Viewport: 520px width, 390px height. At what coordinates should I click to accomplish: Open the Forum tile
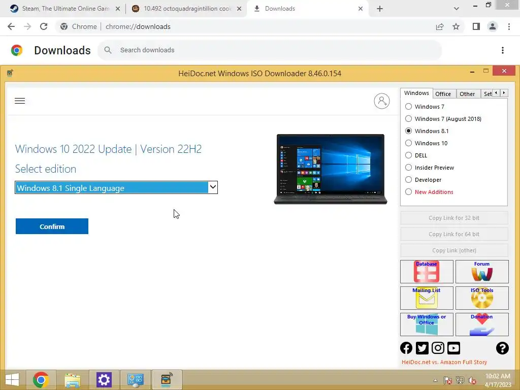click(482, 272)
